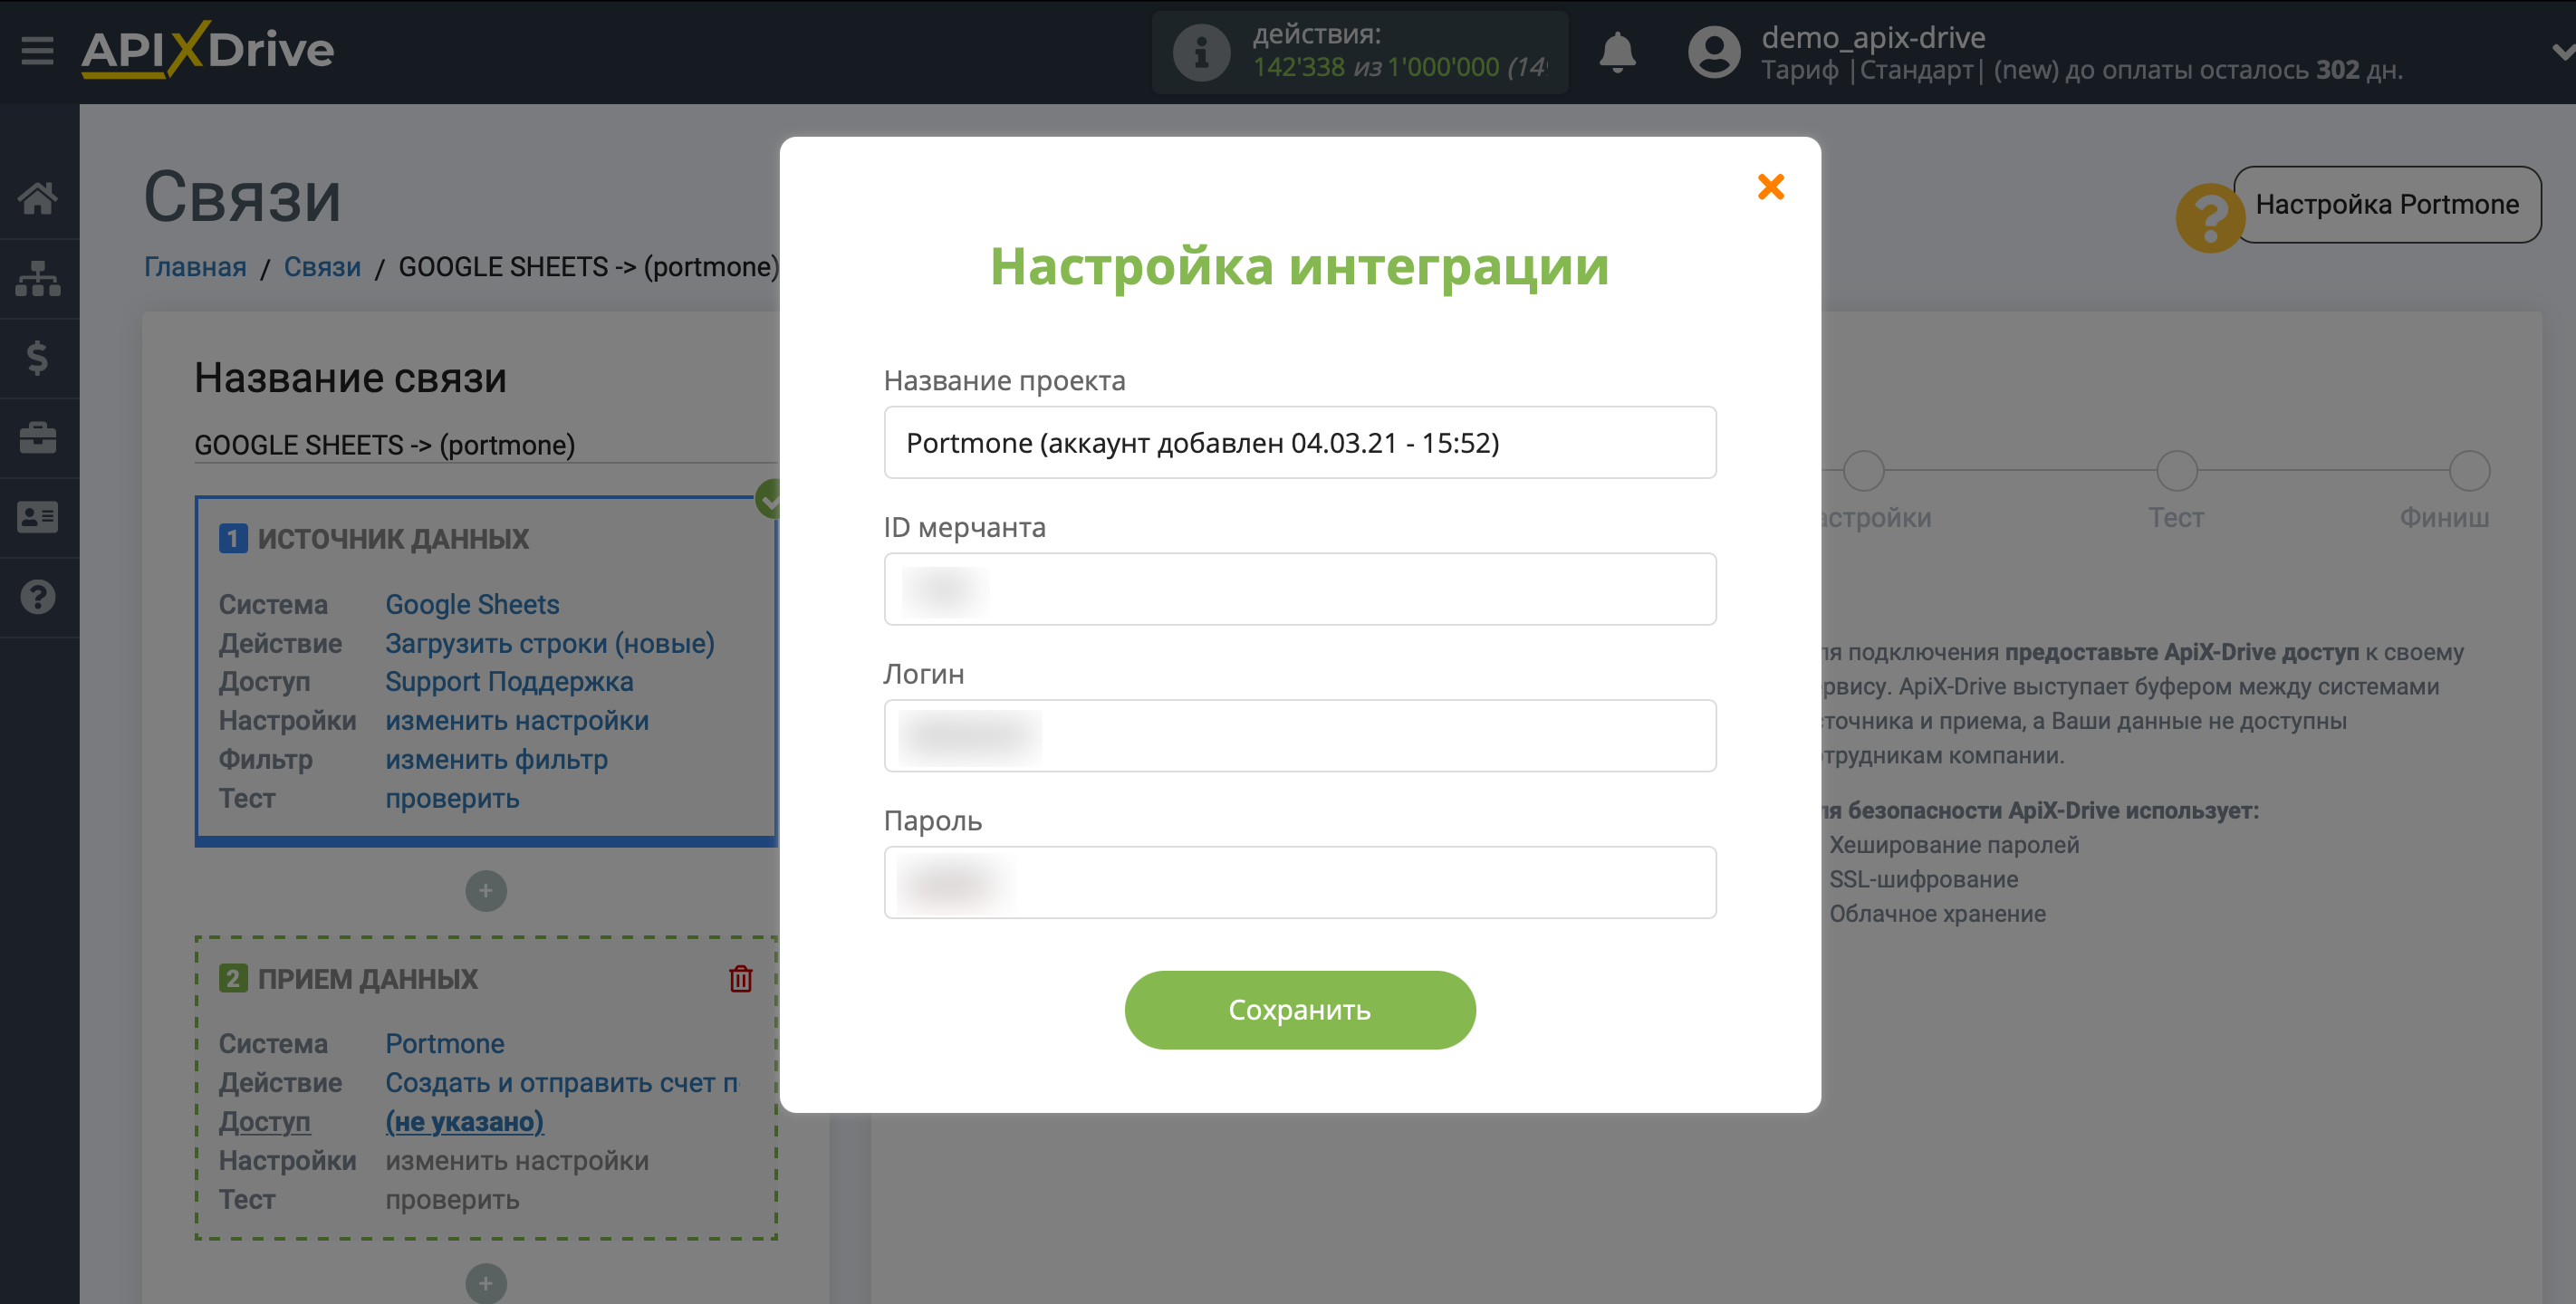
Task: Close the integration settings dialog
Action: tap(1771, 186)
